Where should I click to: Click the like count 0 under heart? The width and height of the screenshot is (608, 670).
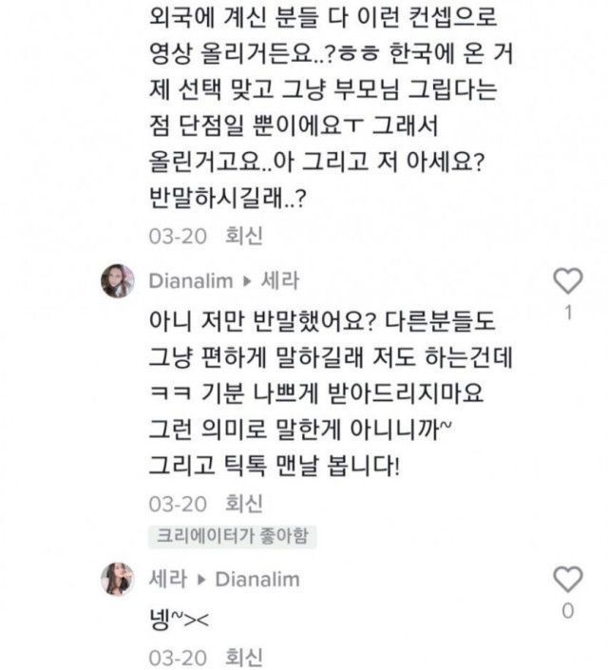567,611
